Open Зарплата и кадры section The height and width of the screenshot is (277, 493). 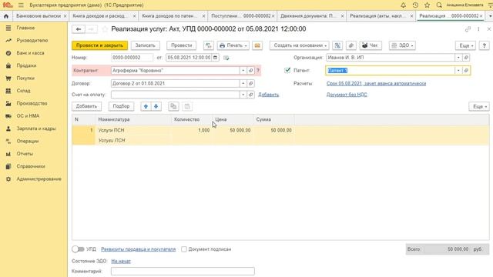[x=36, y=128]
